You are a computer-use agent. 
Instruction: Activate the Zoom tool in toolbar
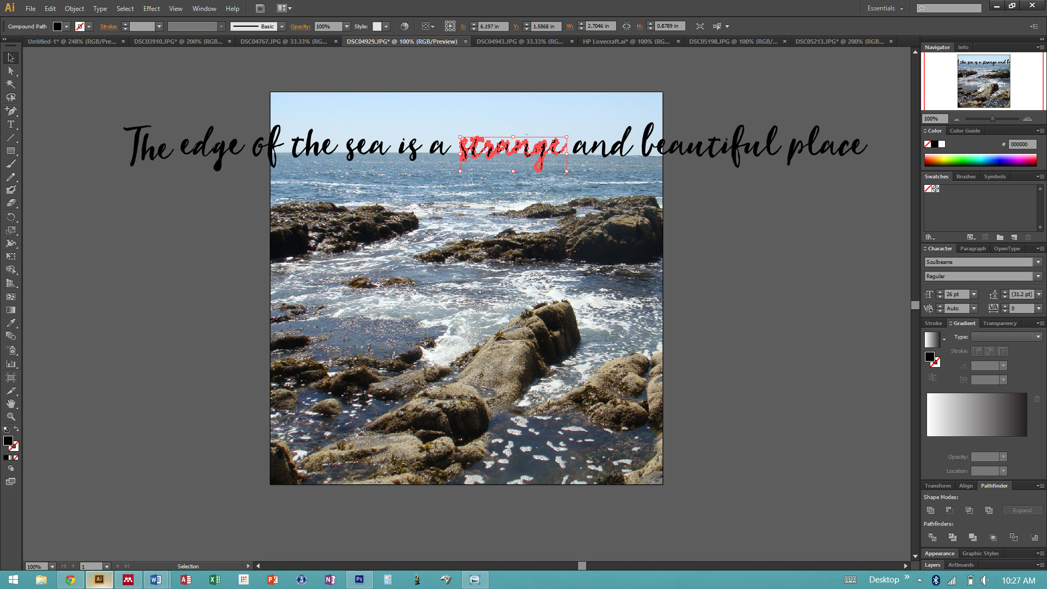click(x=11, y=417)
